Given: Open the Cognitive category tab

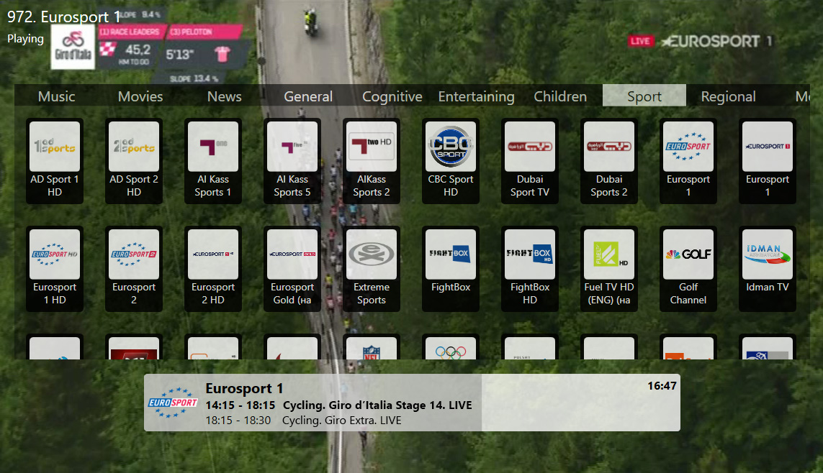Looking at the screenshot, I should coord(392,96).
